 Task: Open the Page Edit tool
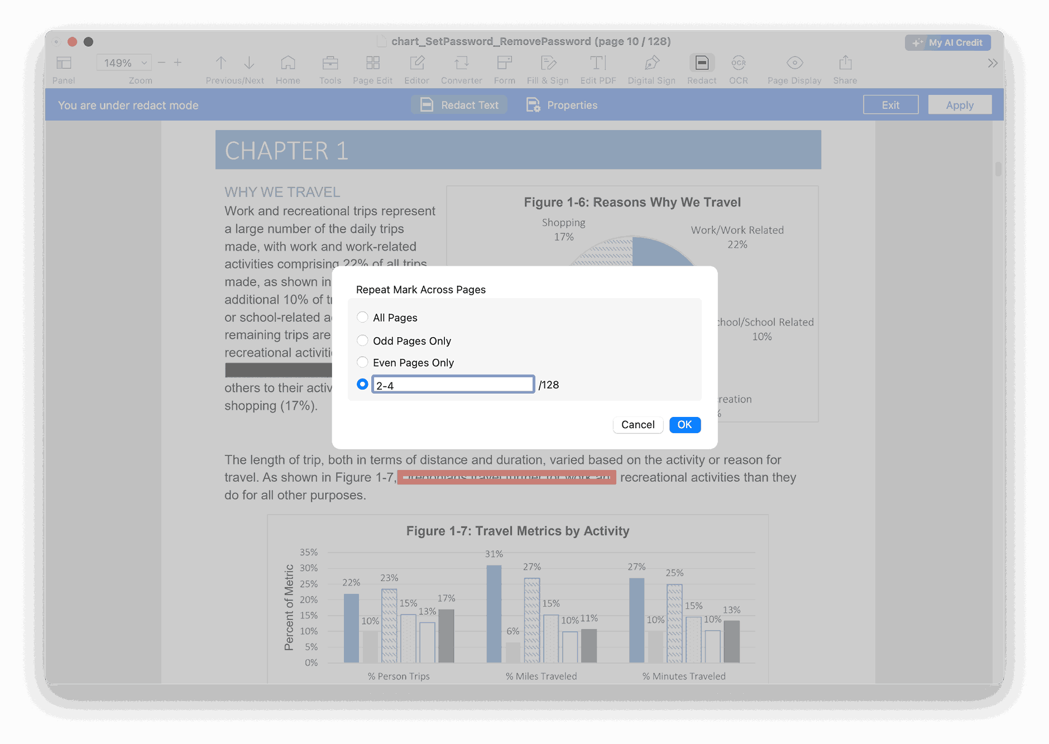tap(373, 63)
